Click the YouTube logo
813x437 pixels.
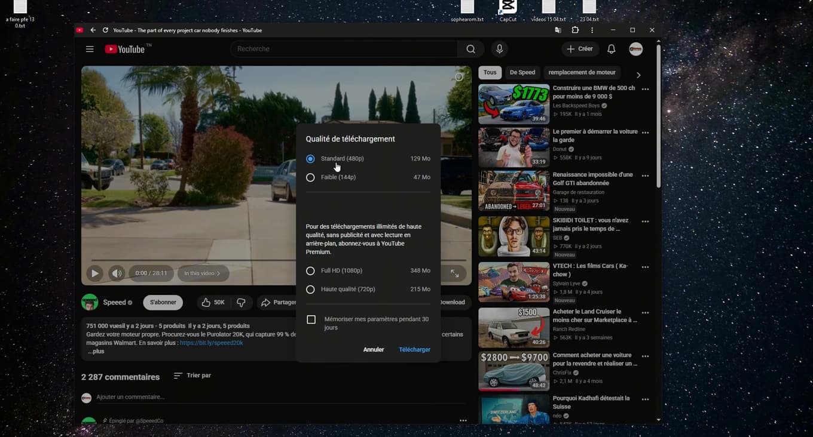[126, 49]
